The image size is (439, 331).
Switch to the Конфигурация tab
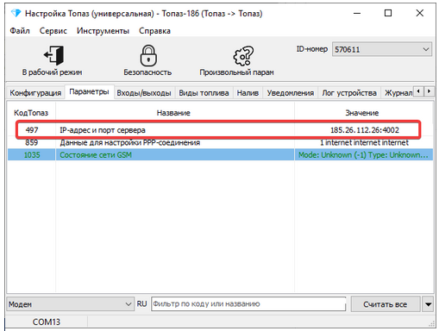[35, 93]
